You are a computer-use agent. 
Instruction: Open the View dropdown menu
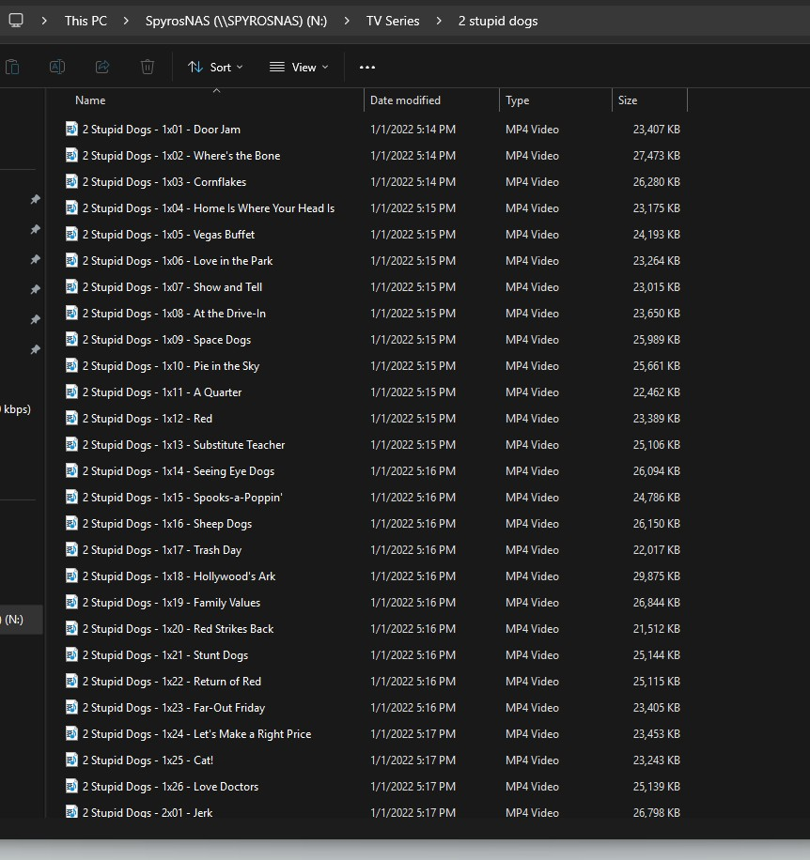[299, 67]
